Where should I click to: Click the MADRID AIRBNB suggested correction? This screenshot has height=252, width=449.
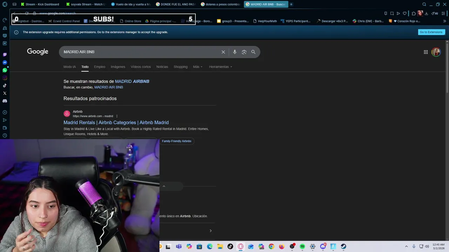click(x=132, y=81)
